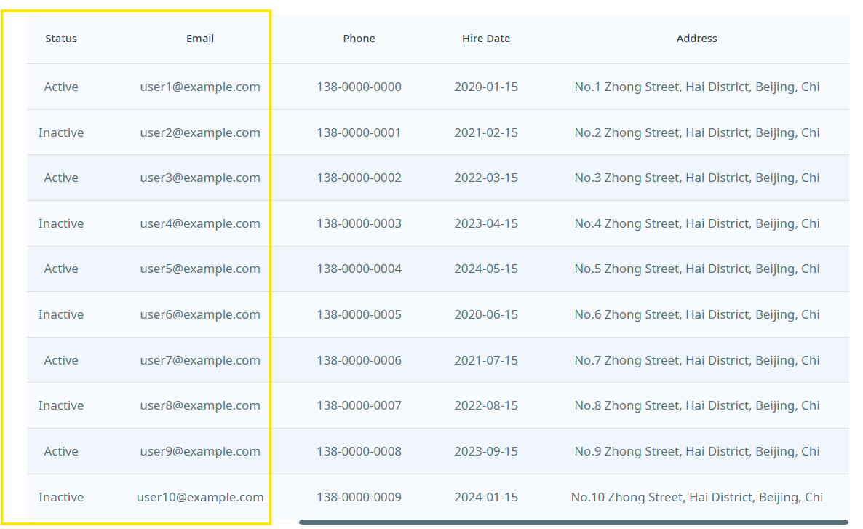Click phone number 138-0000-0008
The image size is (863, 529).
click(359, 451)
